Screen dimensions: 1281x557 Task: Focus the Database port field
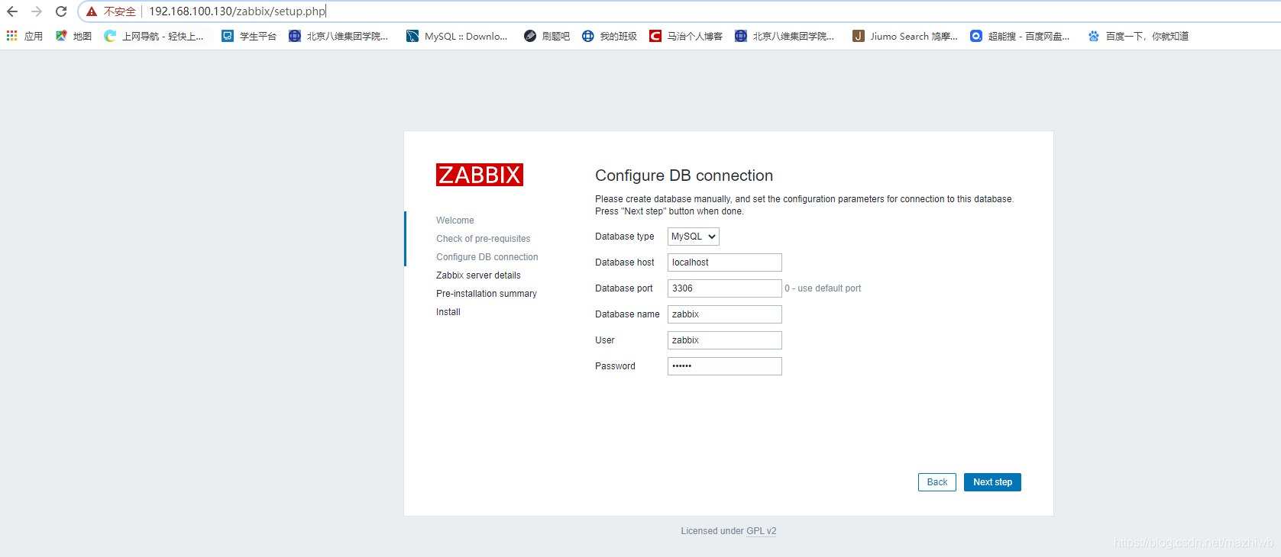[725, 288]
